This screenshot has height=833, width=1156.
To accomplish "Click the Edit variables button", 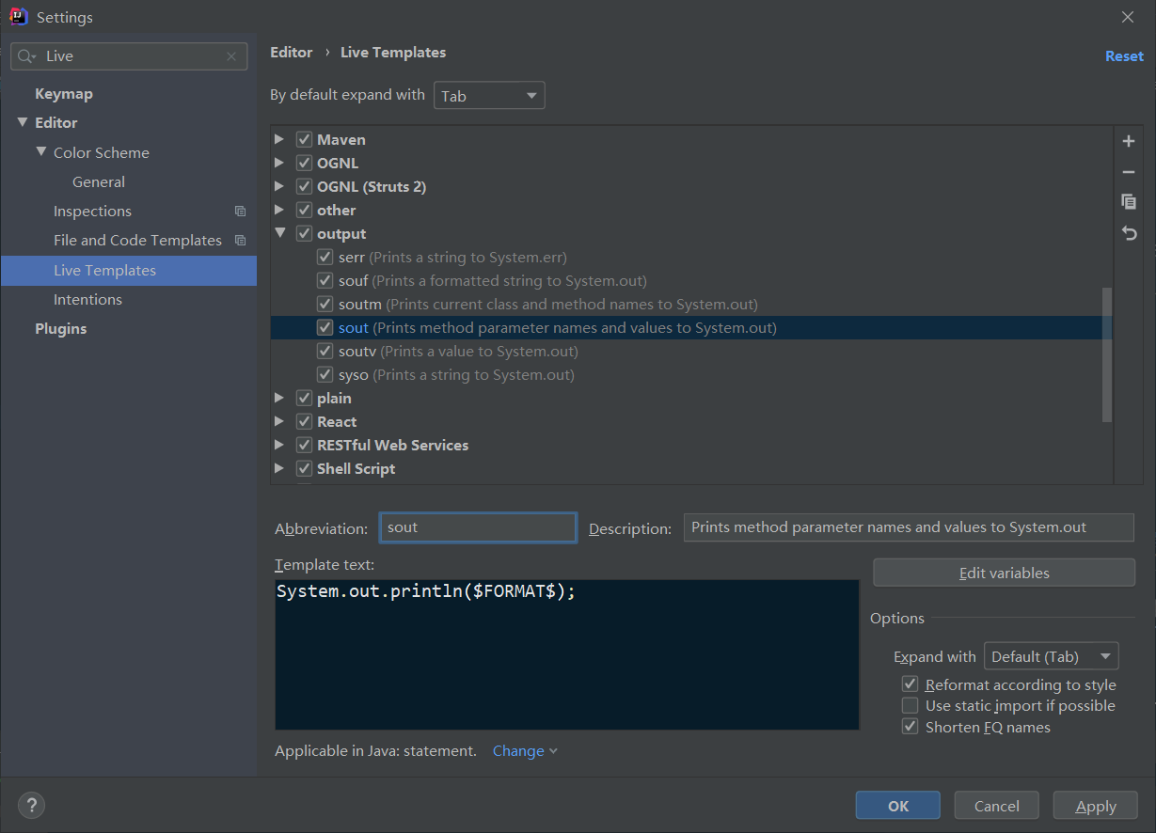I will click(1005, 573).
